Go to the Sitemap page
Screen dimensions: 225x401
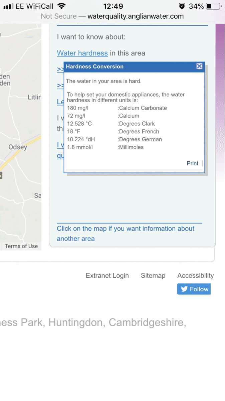click(153, 276)
